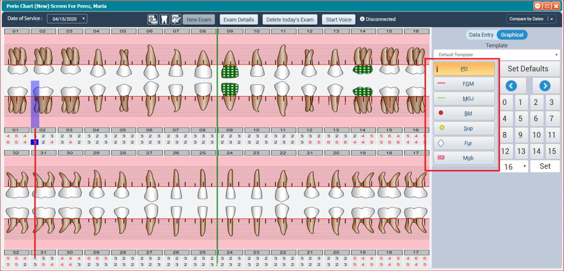
Task: Go to previous site with left arrow
Action: pyautogui.click(x=511, y=86)
